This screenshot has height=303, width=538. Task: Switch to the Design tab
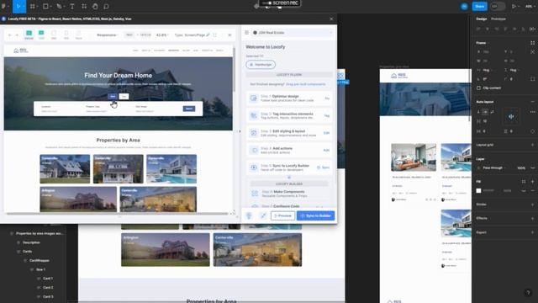click(482, 19)
